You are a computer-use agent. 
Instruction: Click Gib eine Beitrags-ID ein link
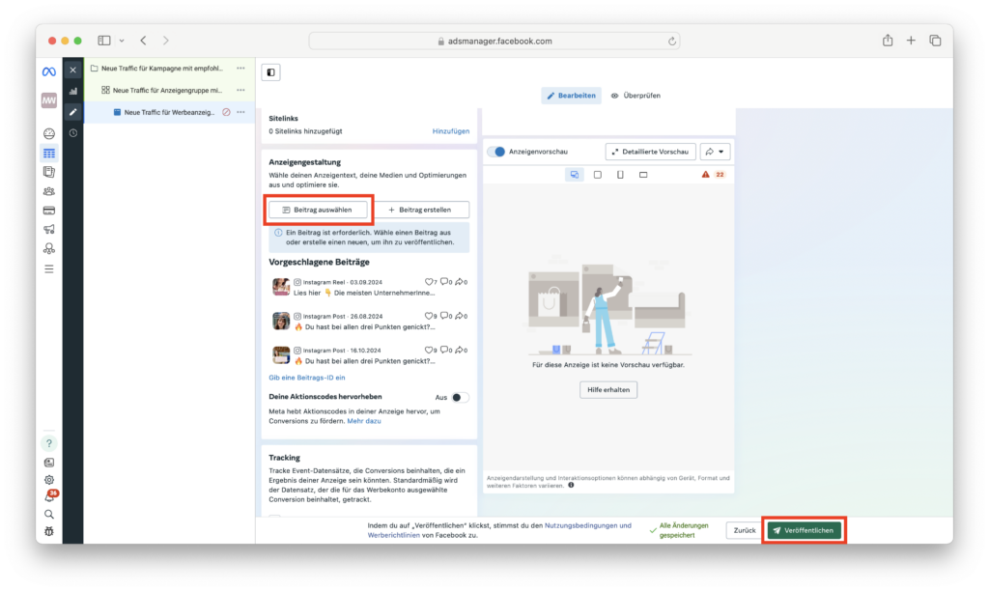click(306, 378)
